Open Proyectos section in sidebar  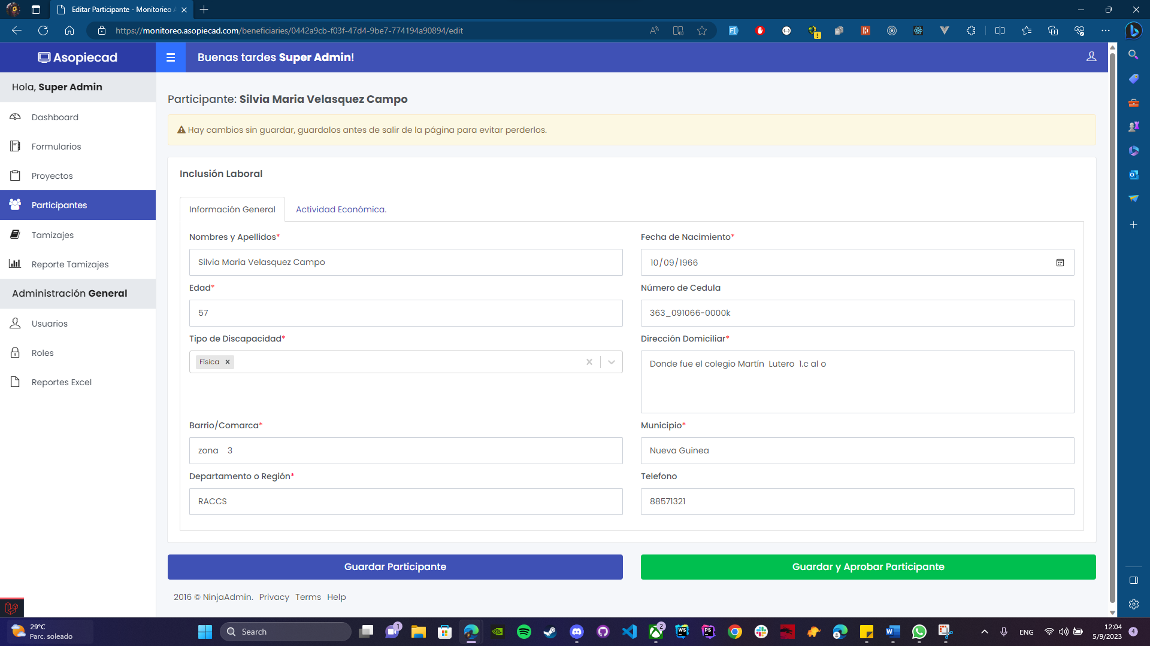point(52,176)
